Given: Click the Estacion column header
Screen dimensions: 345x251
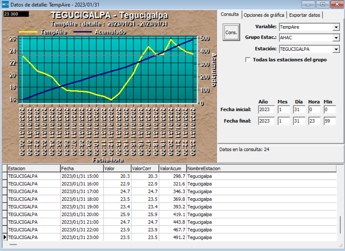Looking at the screenshot, I should click(34, 168).
